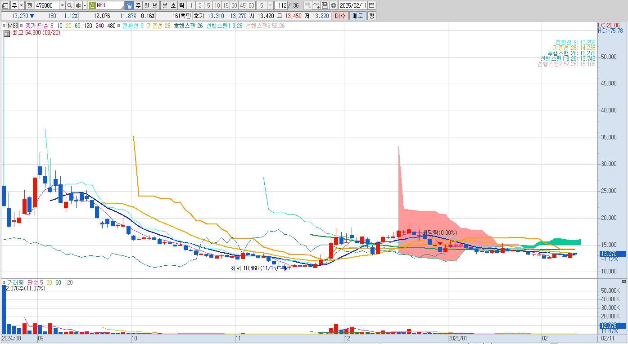Click the small square beside M83 legend

[x=5, y=26]
